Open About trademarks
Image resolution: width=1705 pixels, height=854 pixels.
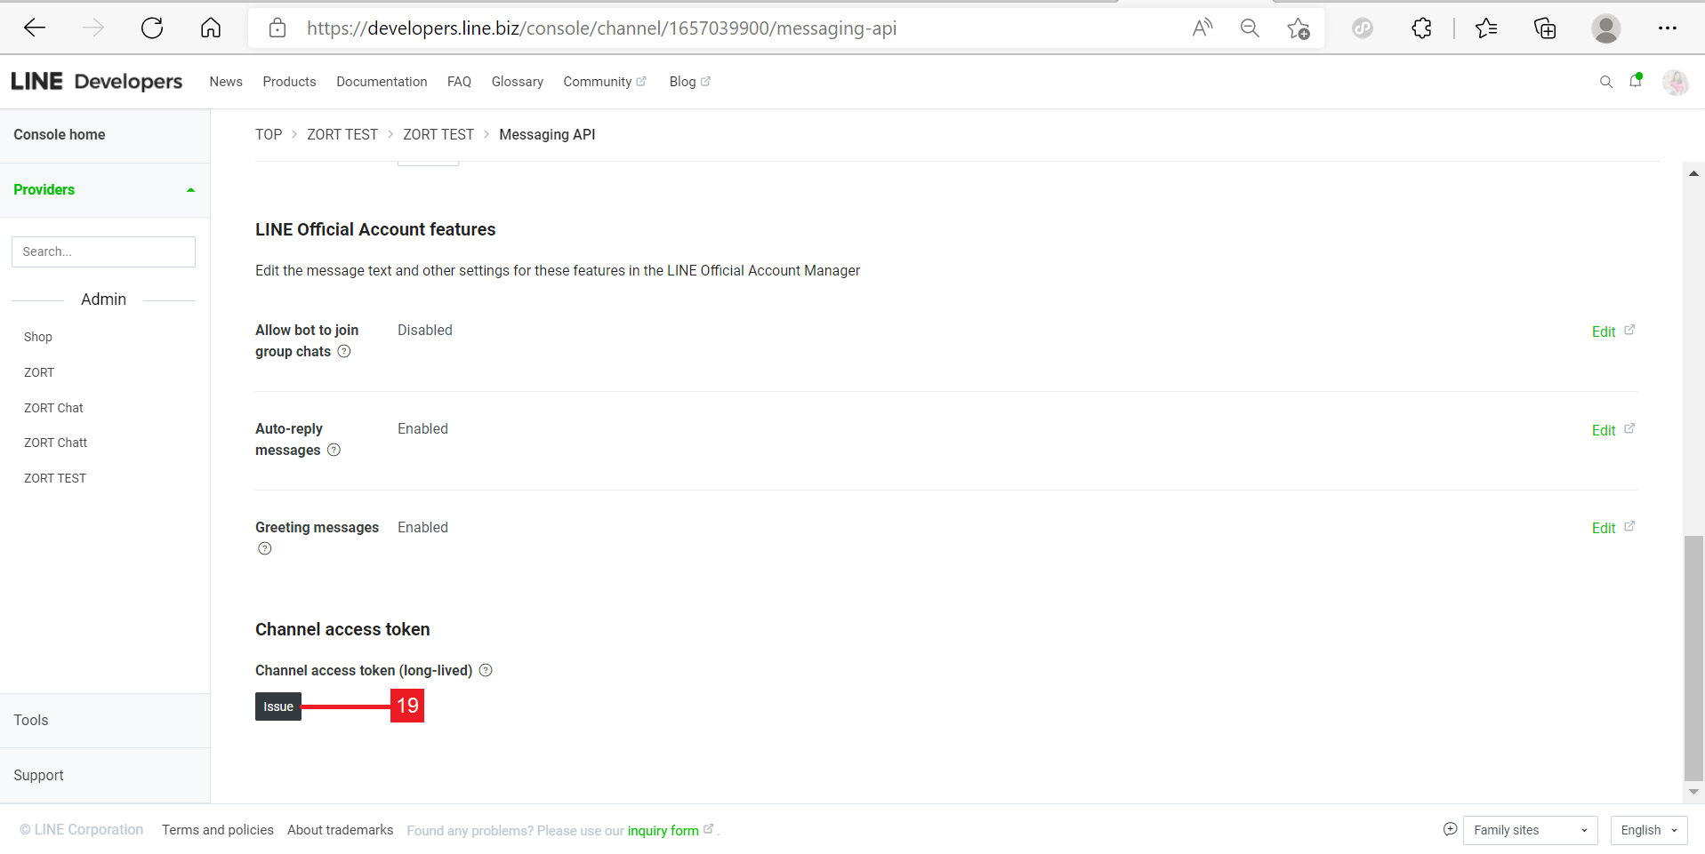pos(340,830)
